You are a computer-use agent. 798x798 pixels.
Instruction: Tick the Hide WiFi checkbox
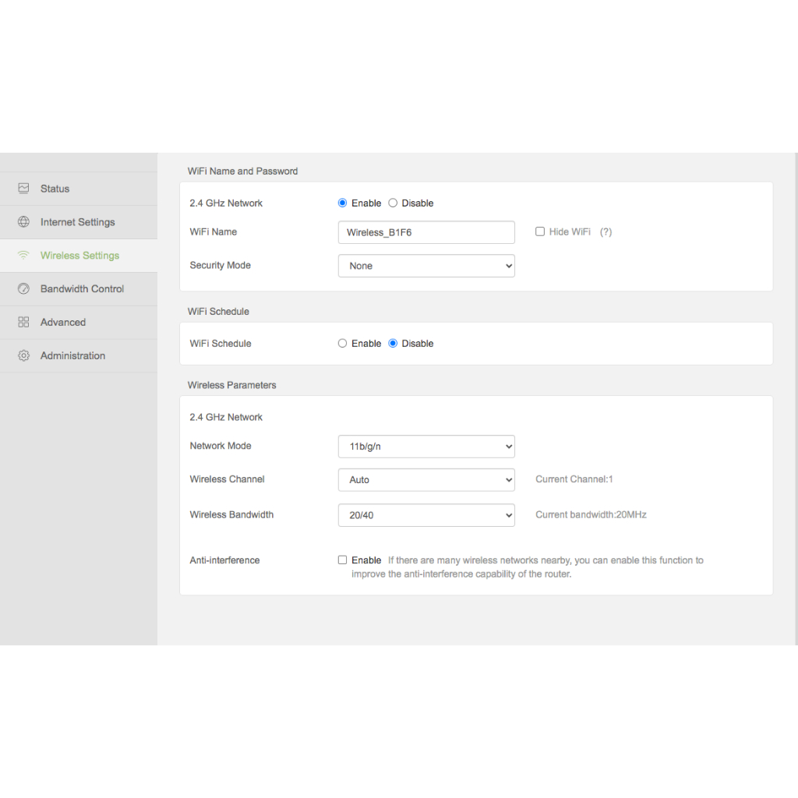[540, 231]
